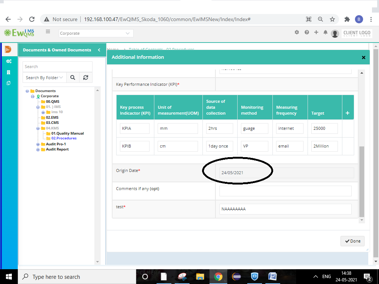The image size is (379, 284).
Task: Select the orange documents icon in the sidebar
Action: 8,49
